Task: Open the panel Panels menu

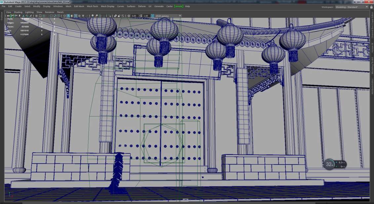Action: pyautogui.click(x=60, y=12)
